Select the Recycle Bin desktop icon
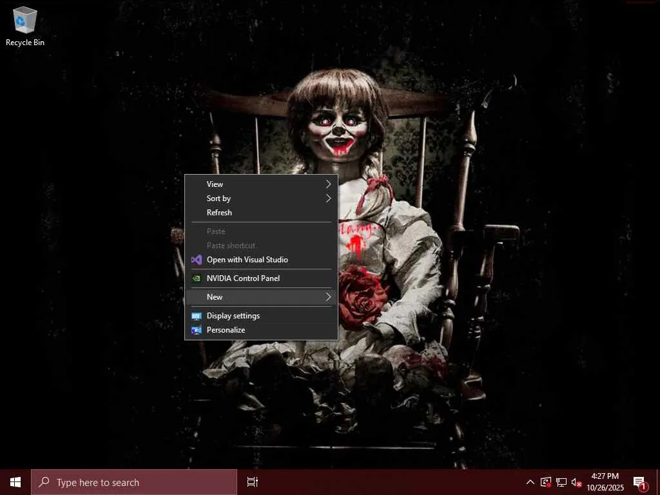 [x=25, y=26]
